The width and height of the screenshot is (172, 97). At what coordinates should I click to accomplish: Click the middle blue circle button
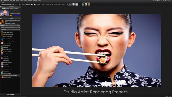point(16,16)
